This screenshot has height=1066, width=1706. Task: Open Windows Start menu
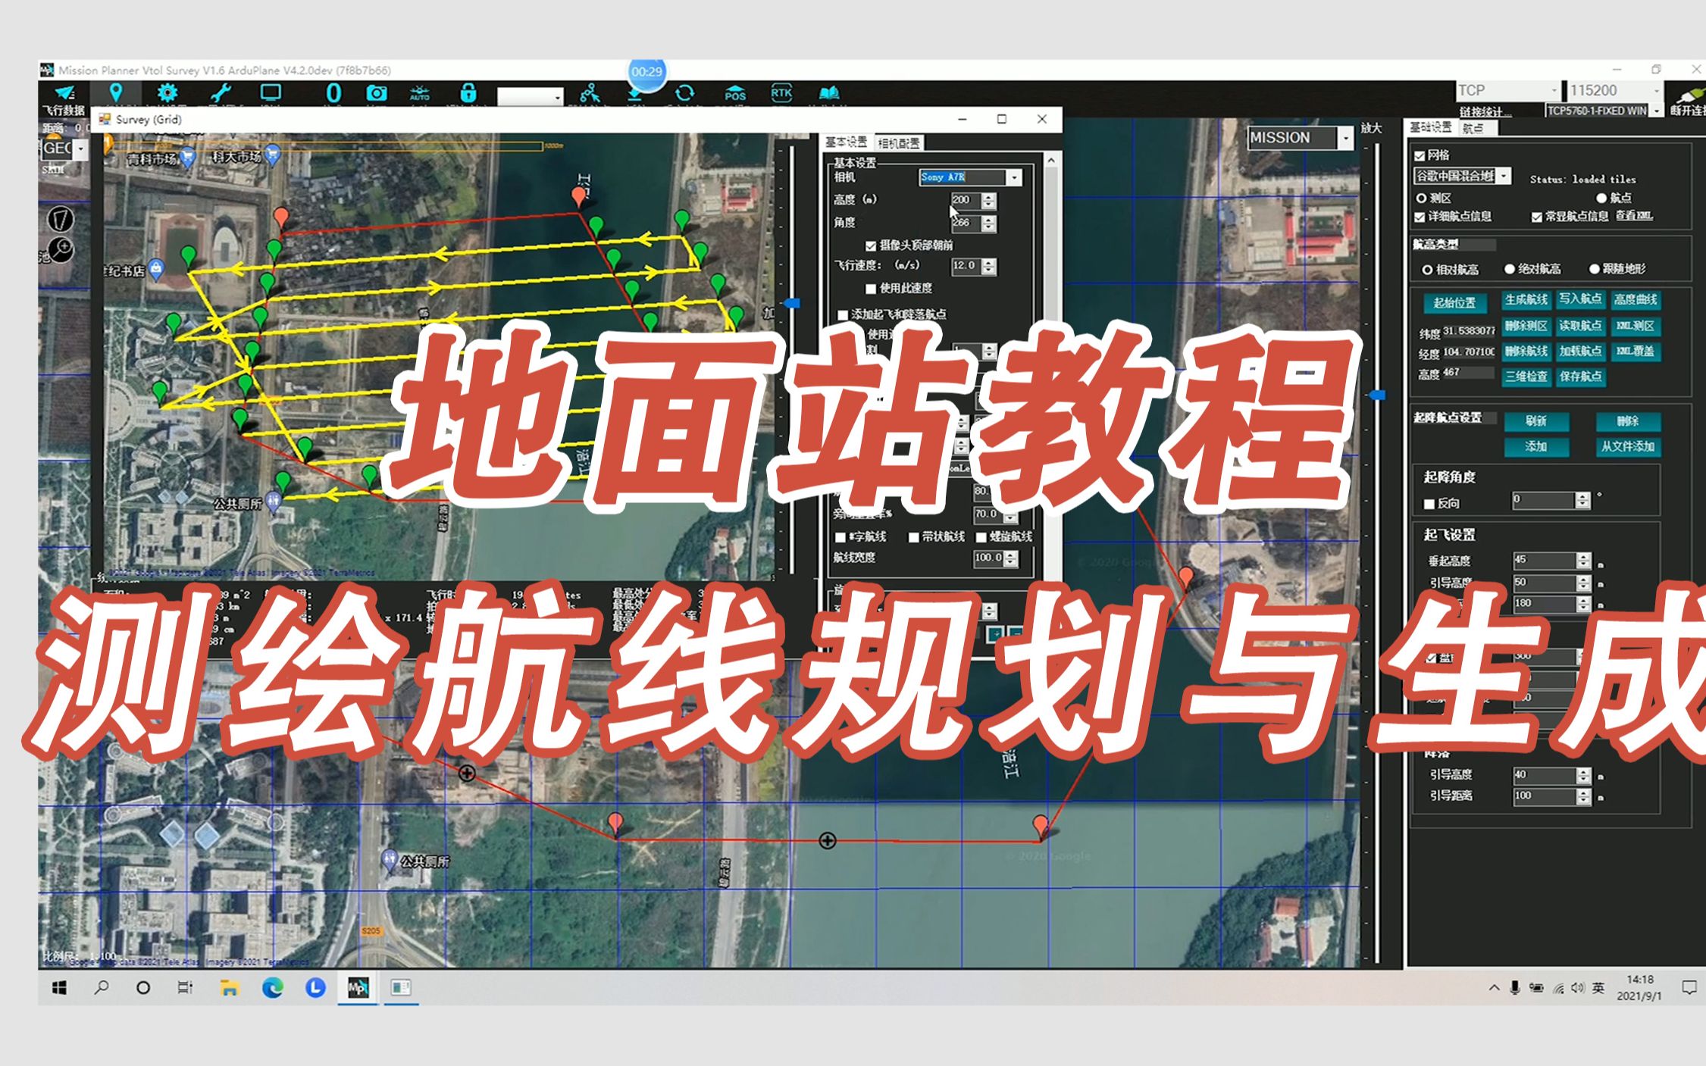pos(59,987)
